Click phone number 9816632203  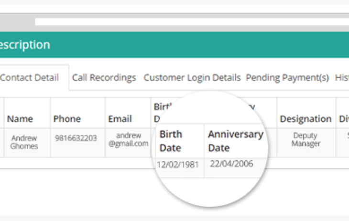pyautogui.click(x=76, y=138)
